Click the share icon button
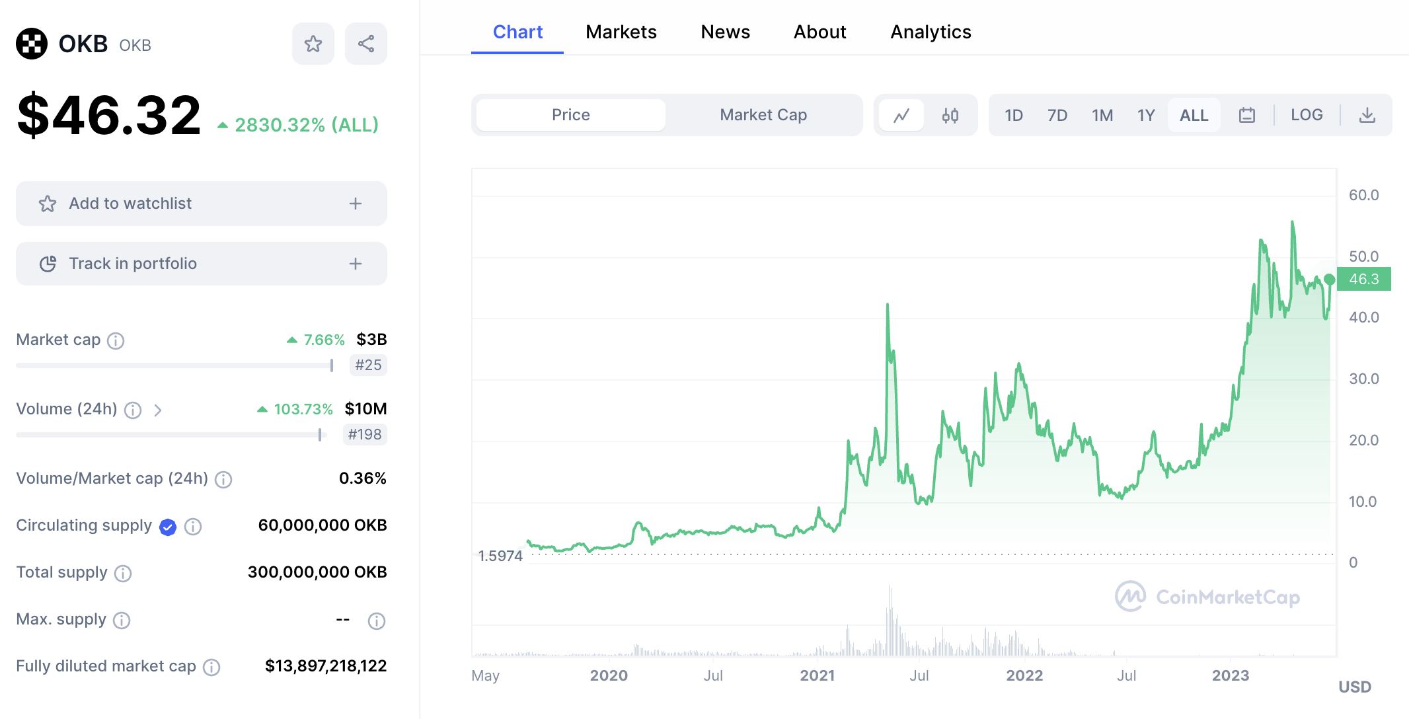Image resolution: width=1409 pixels, height=719 pixels. (x=366, y=44)
